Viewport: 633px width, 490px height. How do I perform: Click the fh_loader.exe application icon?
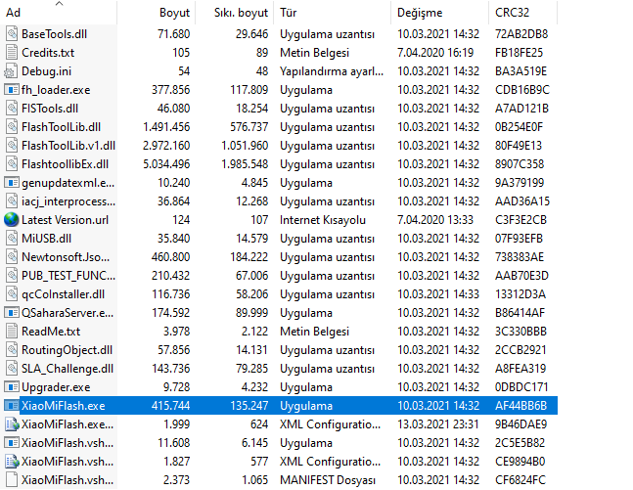tap(12, 90)
